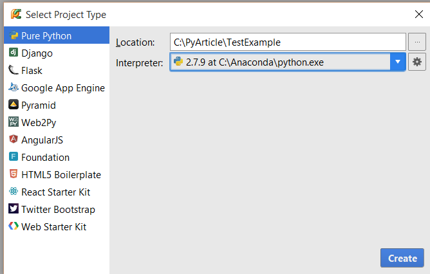Screen dimensions: 430x274
Task: Select React Starter Kit label
Action: point(55,192)
